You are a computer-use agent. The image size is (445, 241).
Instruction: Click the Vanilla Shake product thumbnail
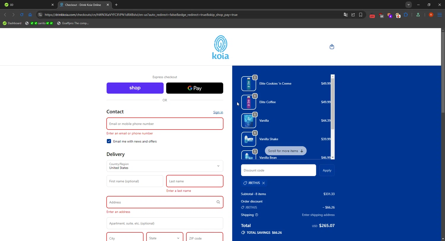pyautogui.click(x=249, y=139)
